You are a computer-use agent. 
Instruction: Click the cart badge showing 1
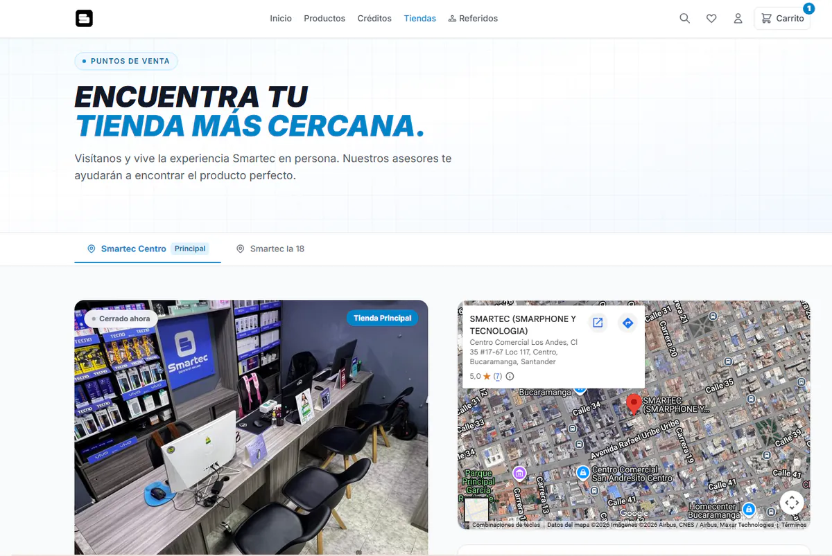coord(808,8)
